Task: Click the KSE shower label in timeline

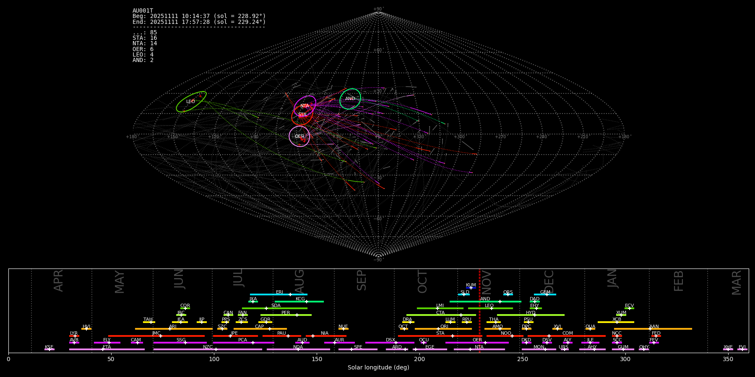Action: pyautogui.click(x=49, y=347)
